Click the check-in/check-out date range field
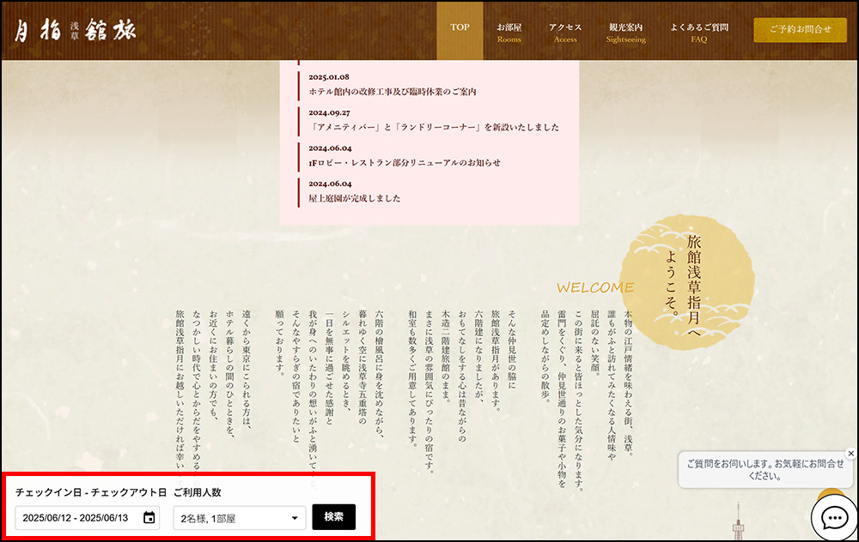The width and height of the screenshot is (859, 542). 77,518
